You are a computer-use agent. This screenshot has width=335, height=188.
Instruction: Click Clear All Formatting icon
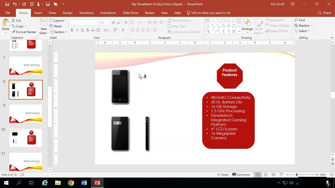[126, 22]
